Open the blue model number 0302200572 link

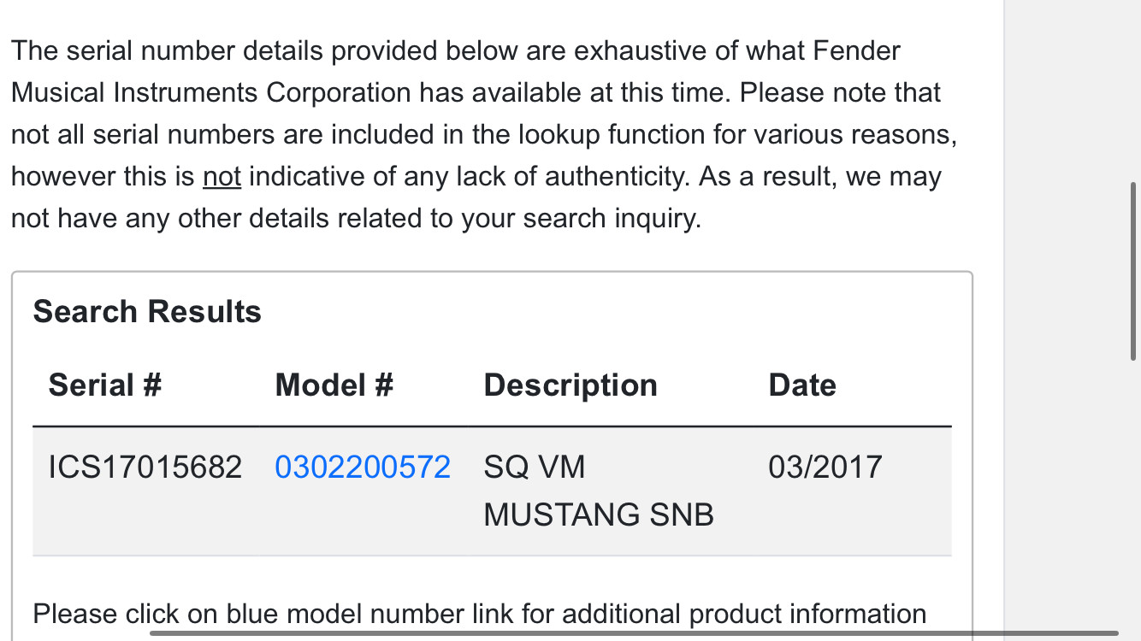(x=363, y=467)
